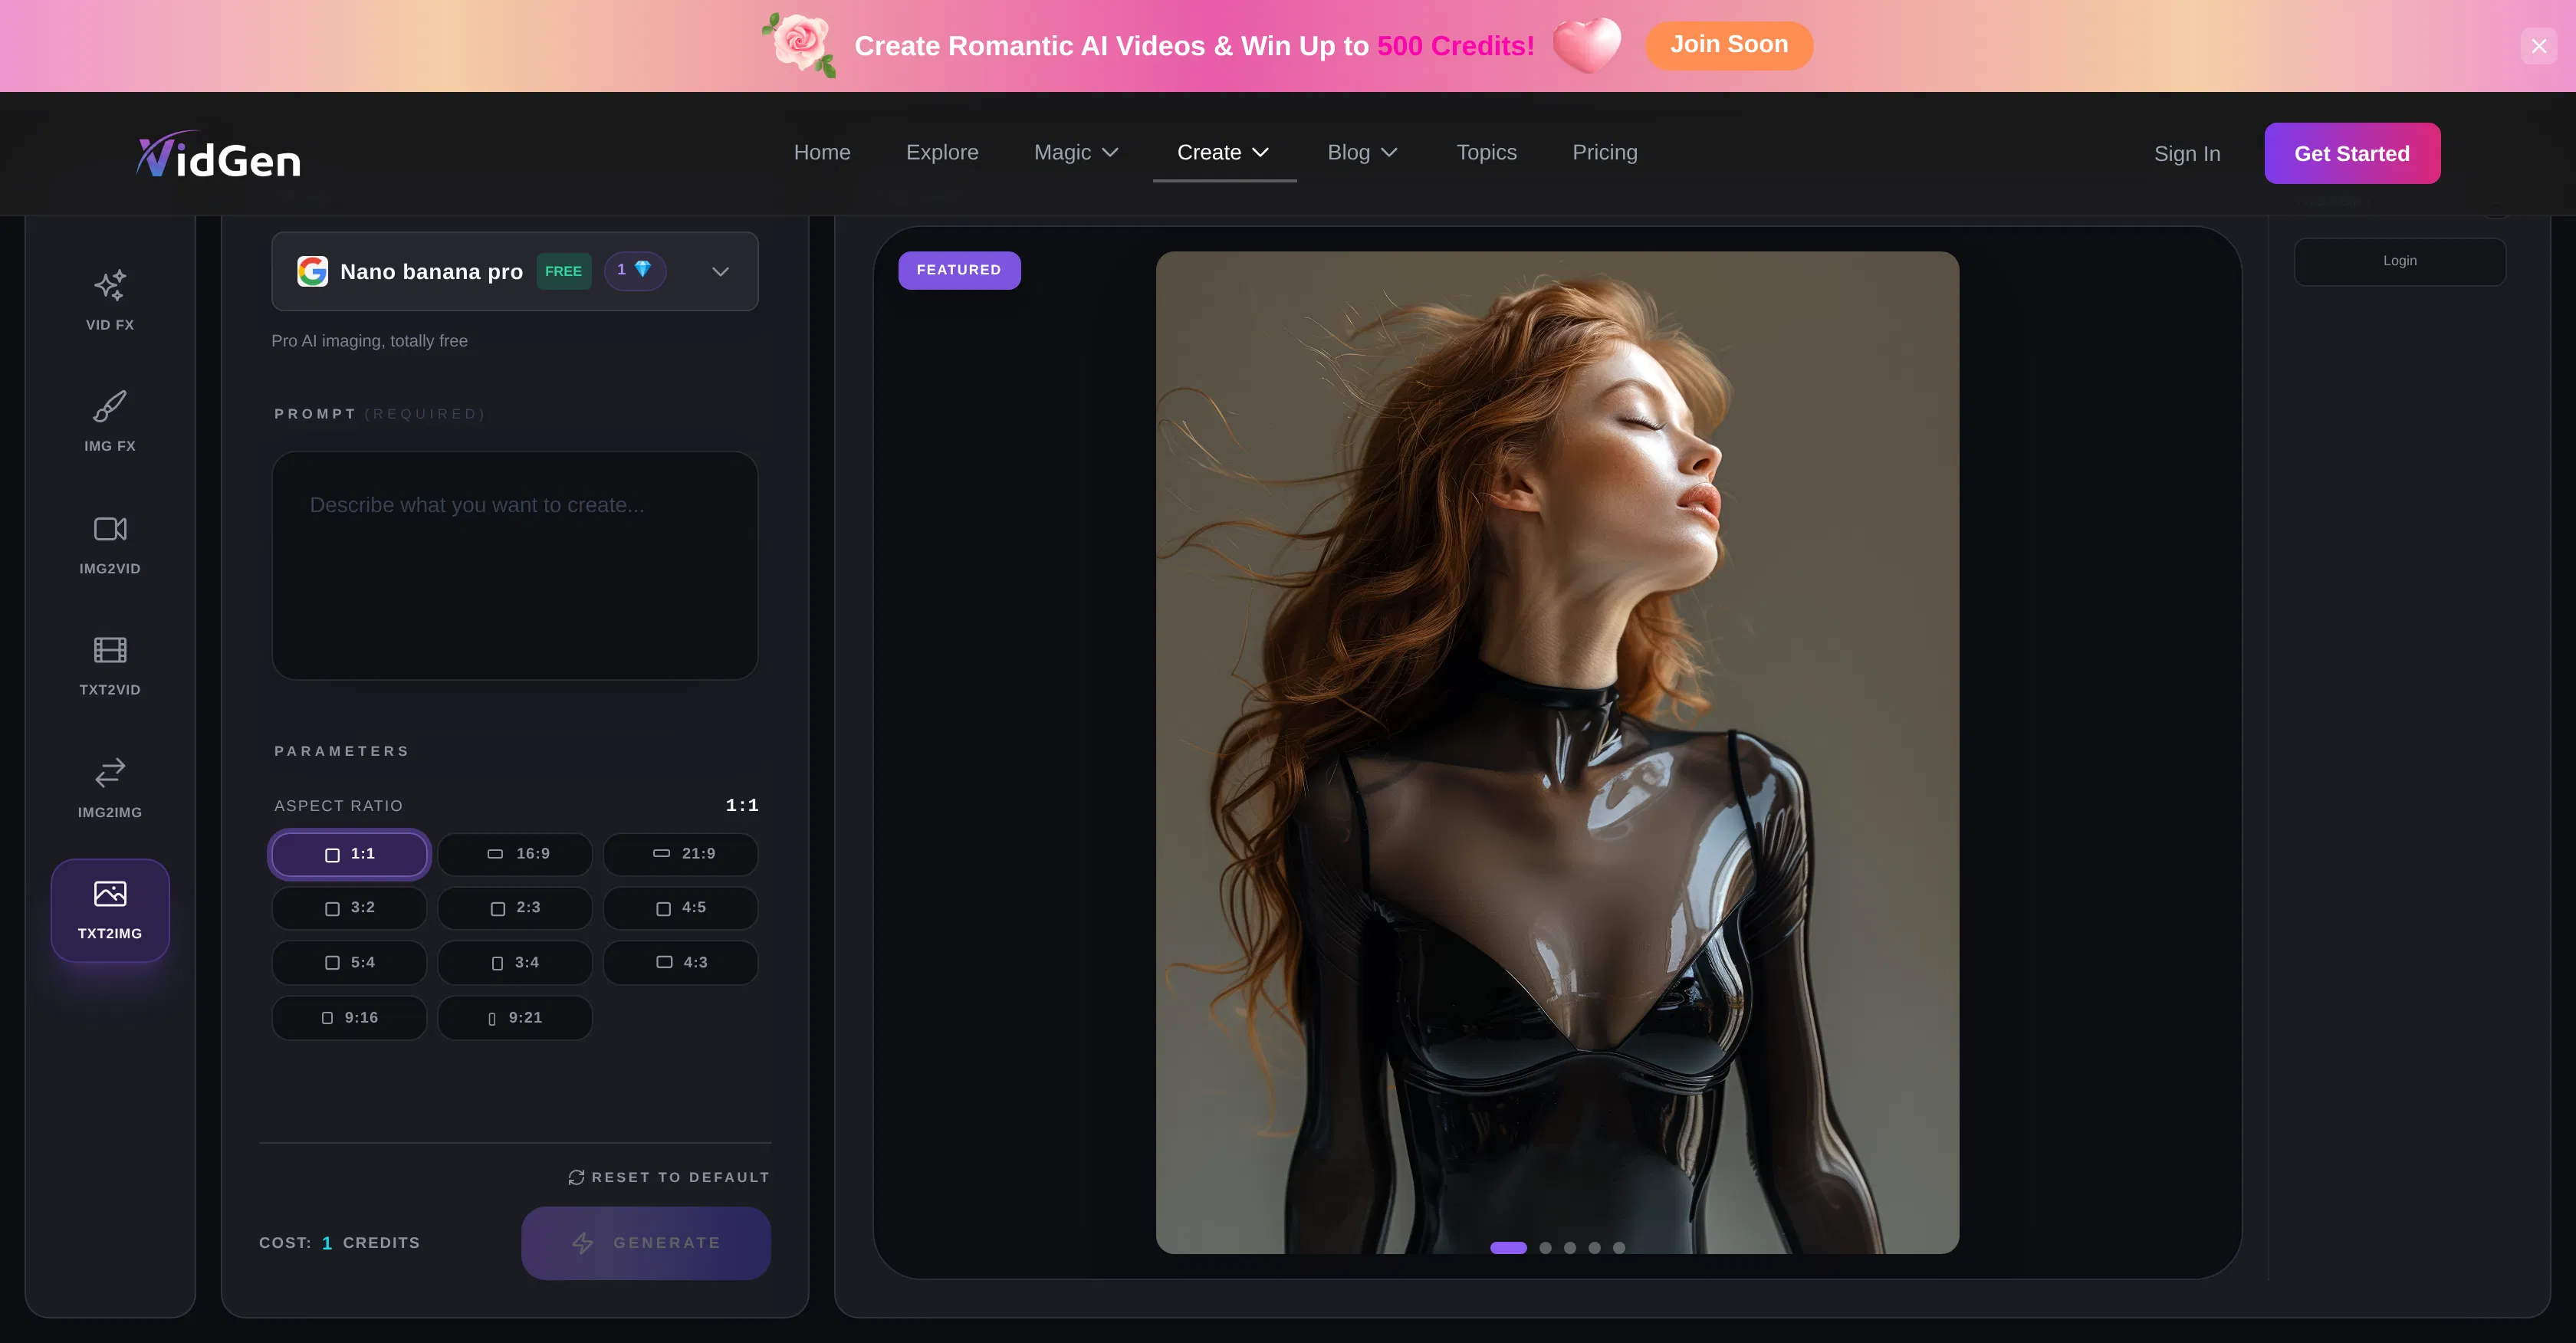Click the Get Started button
The height and width of the screenshot is (1343, 2576).
[2352, 153]
